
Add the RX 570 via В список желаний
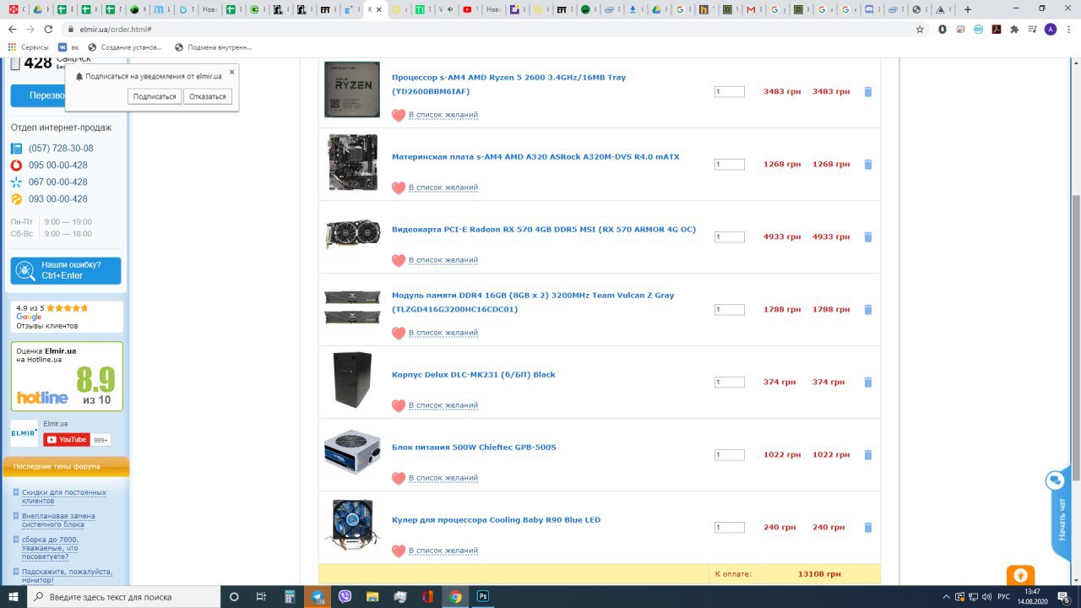443,260
